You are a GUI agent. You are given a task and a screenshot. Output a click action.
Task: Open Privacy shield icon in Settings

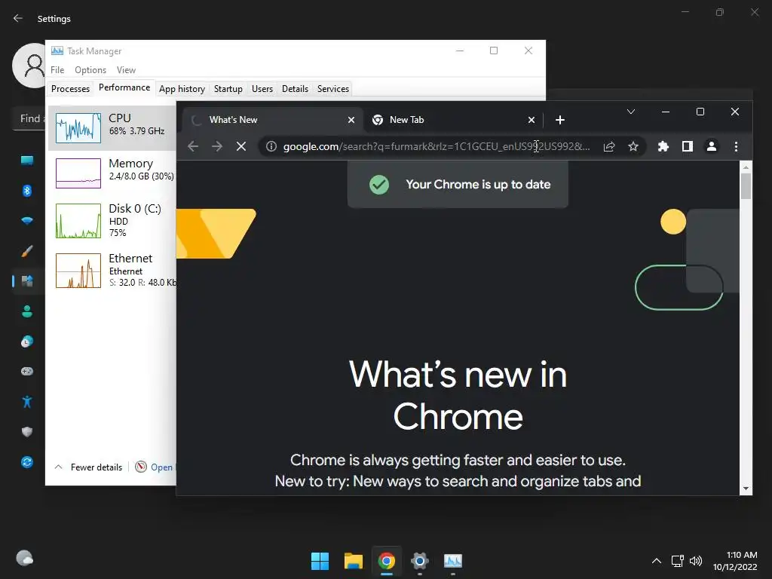coord(27,432)
